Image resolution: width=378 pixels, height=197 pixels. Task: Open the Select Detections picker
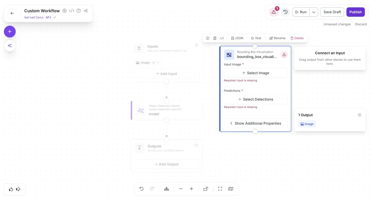[x=255, y=99]
